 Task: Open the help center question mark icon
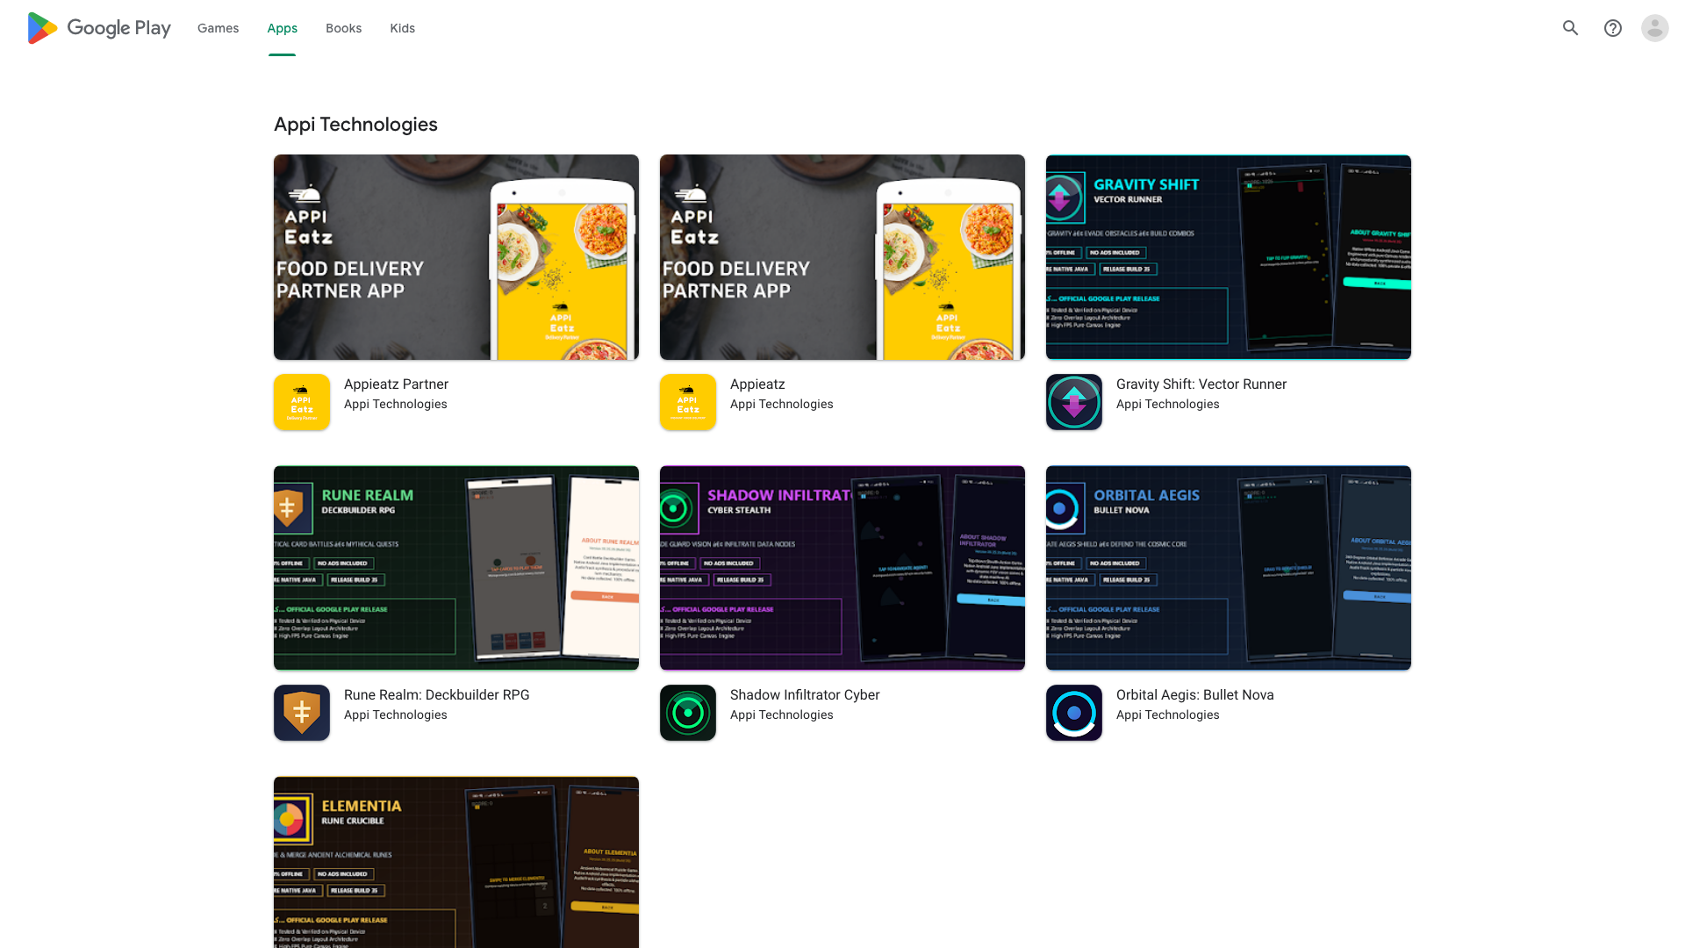point(1613,28)
